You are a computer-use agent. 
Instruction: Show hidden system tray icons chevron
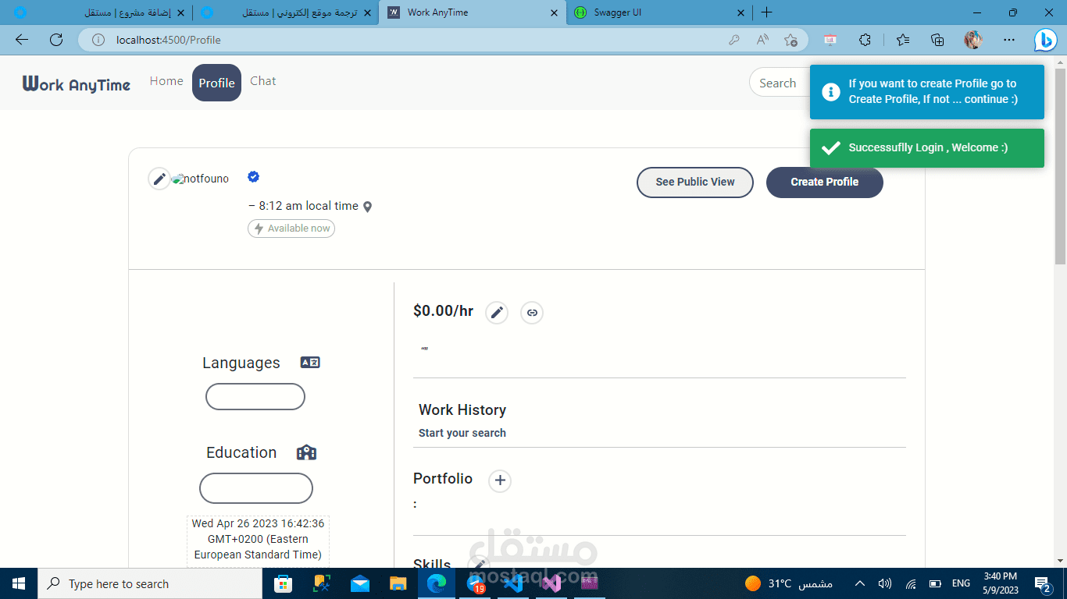point(860,583)
